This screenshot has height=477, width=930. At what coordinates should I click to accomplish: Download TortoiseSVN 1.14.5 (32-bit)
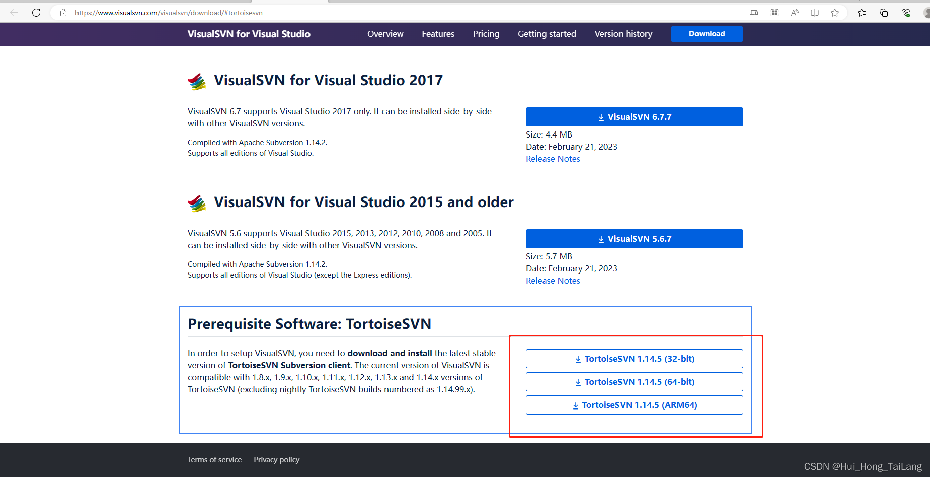(634, 359)
